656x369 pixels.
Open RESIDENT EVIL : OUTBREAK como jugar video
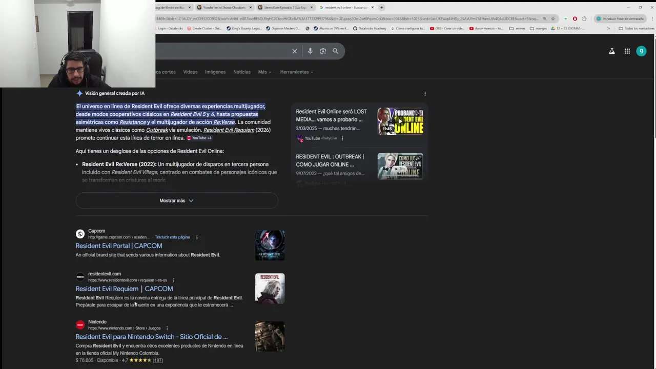[330, 161]
